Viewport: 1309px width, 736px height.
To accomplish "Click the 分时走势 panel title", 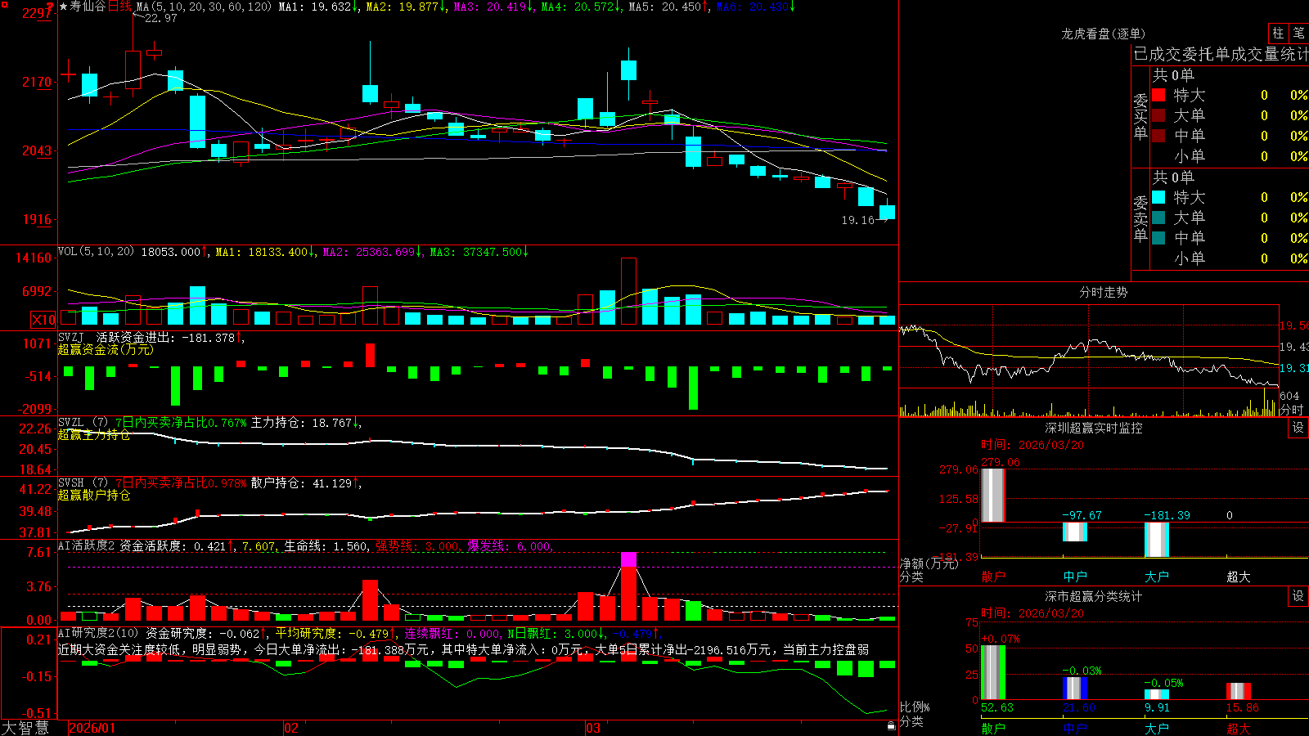I will (1103, 292).
